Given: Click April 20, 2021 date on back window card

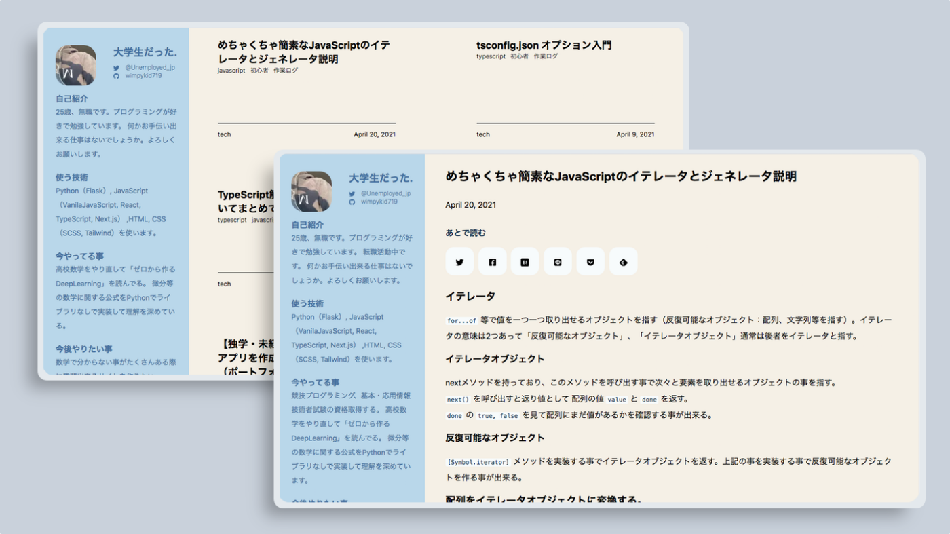Looking at the screenshot, I should click(375, 134).
